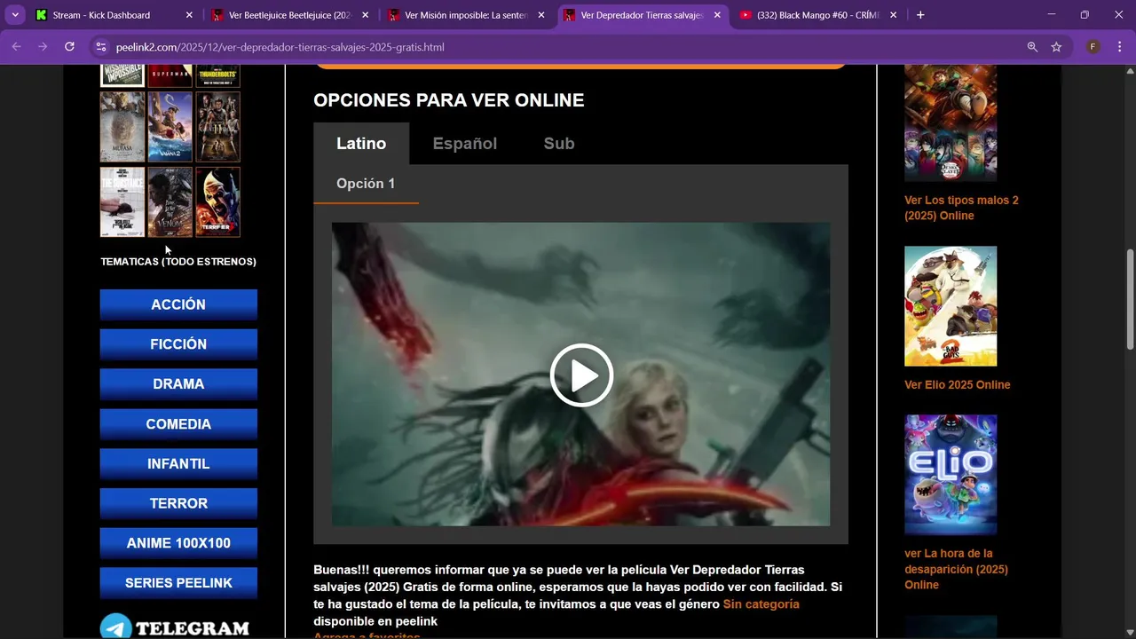Click OPCIONES PARA VER ONLINE heading
The width and height of the screenshot is (1136, 639).
[448, 100]
